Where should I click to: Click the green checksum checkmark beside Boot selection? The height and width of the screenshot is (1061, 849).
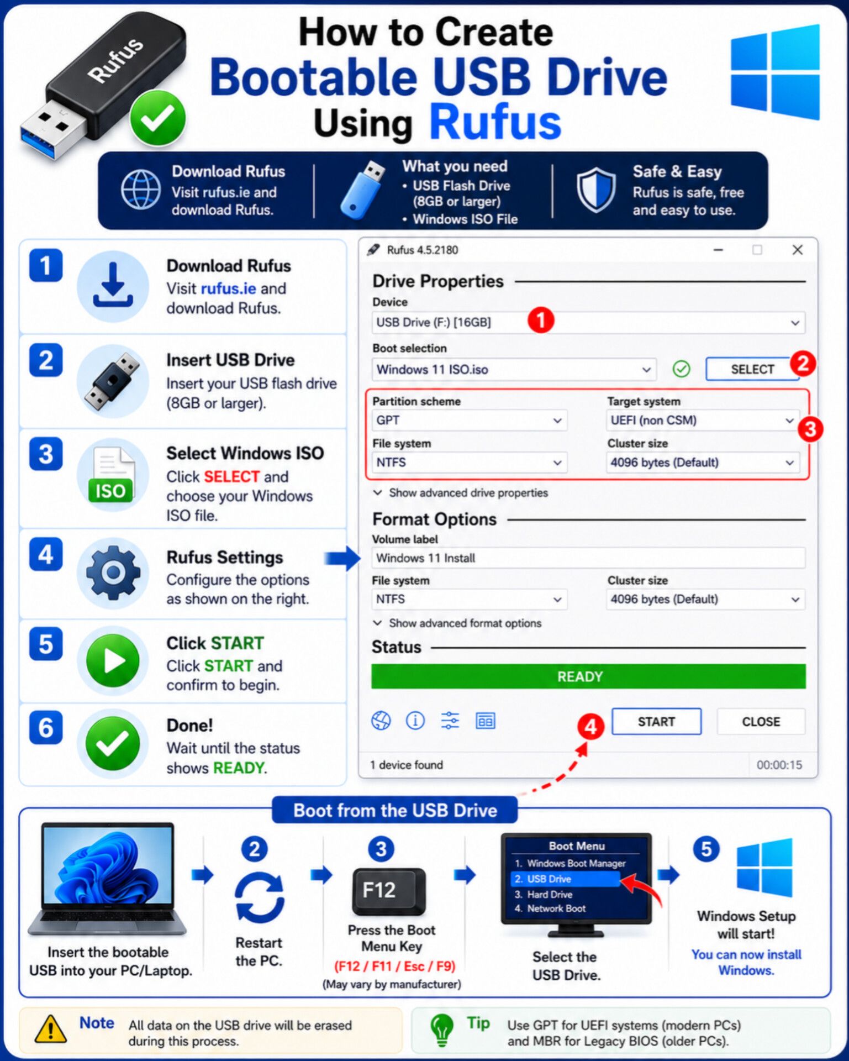click(x=682, y=369)
